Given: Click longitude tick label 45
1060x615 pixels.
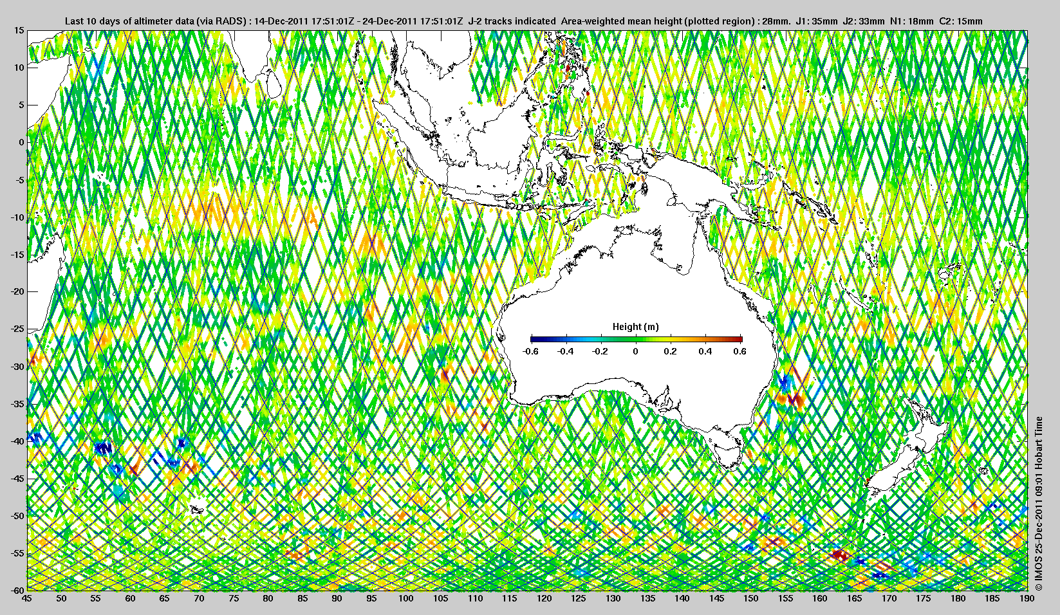Looking at the screenshot, I should tap(27, 598).
